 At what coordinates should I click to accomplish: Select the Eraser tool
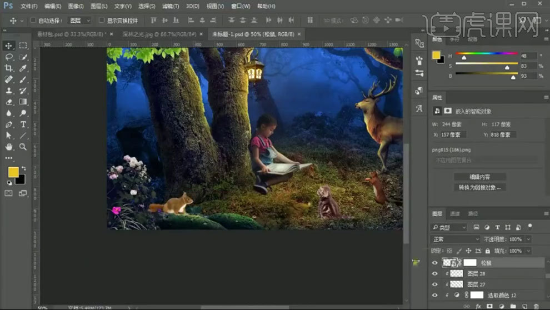[8, 102]
